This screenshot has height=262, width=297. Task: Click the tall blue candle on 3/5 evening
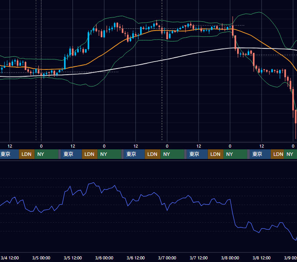[88, 41]
